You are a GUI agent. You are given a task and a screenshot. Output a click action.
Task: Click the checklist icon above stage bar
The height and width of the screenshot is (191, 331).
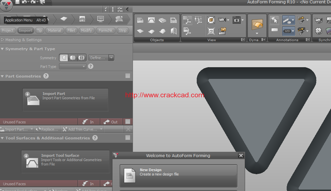(x=120, y=9)
